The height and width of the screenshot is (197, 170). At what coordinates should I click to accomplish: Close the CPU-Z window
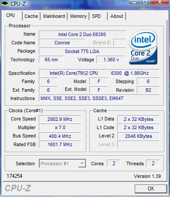point(160,2)
